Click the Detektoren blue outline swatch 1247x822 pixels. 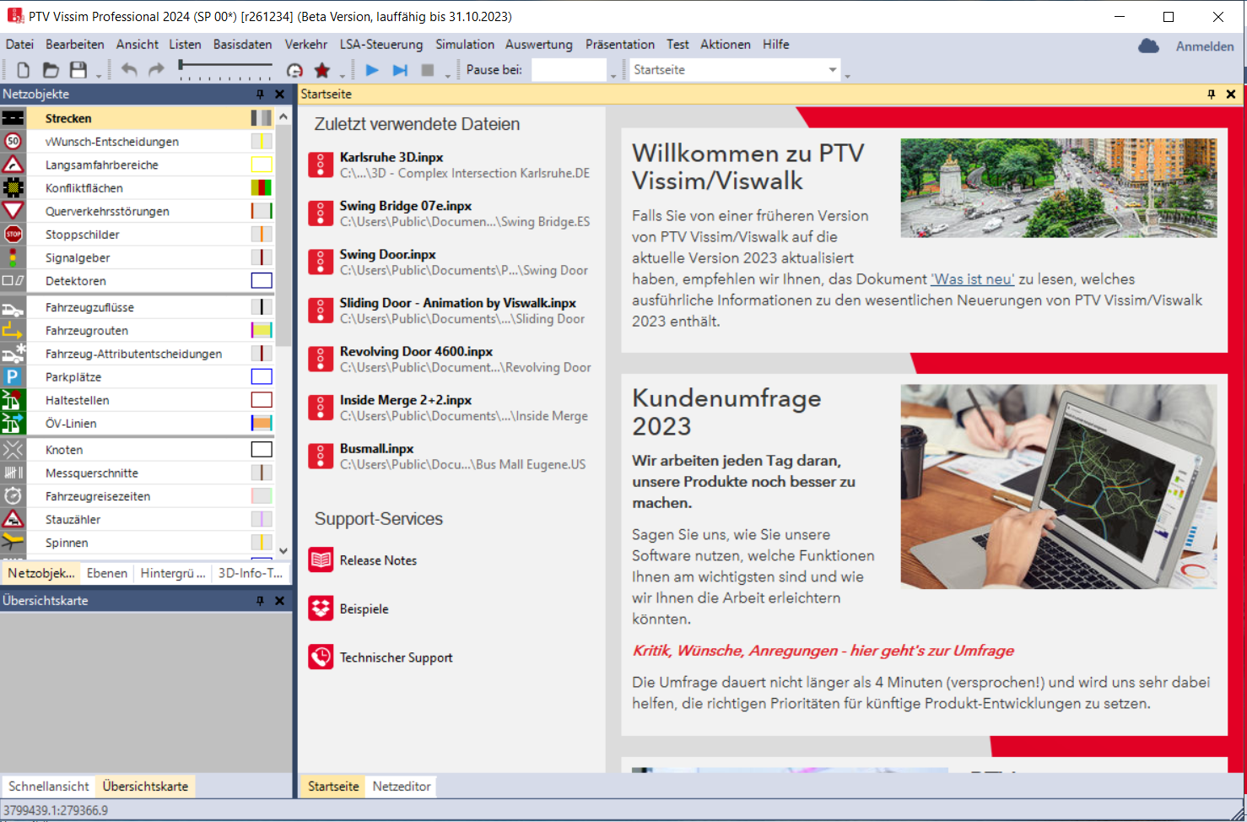click(262, 280)
